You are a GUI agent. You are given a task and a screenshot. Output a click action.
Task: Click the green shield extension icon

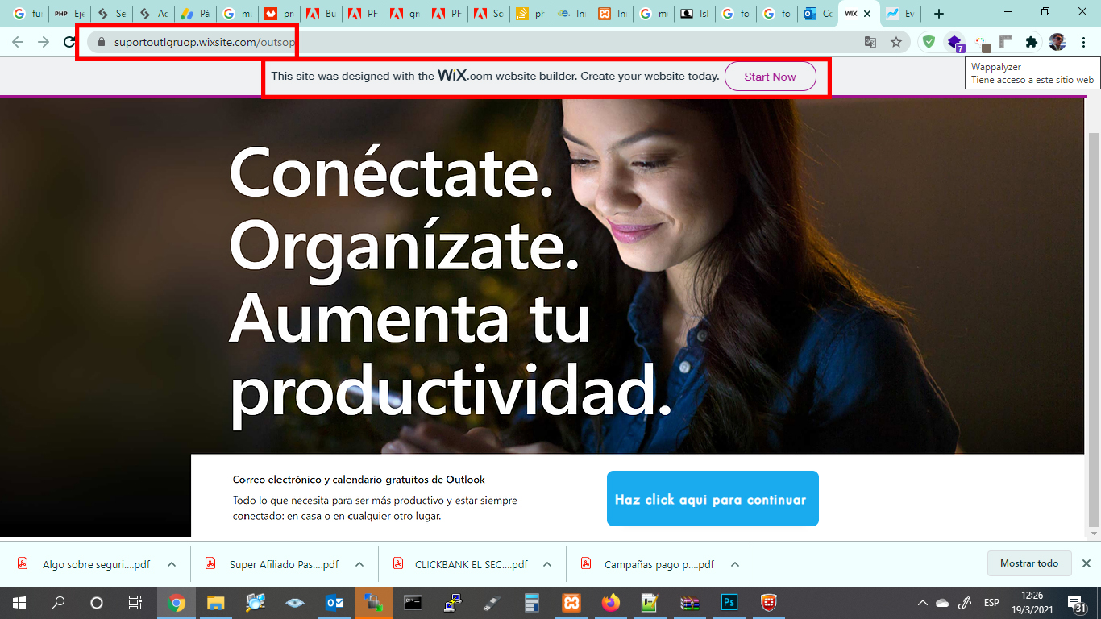coord(929,43)
